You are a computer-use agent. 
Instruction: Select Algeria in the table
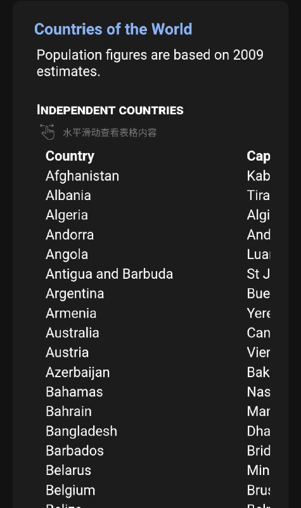(x=67, y=215)
